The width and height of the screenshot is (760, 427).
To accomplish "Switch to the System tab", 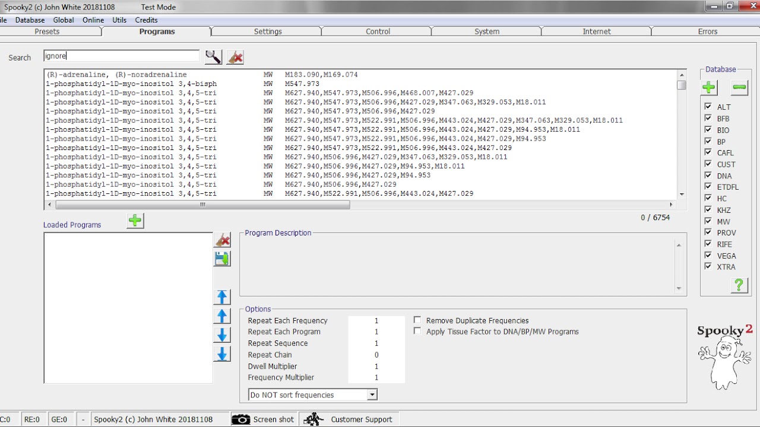I will 487,31.
